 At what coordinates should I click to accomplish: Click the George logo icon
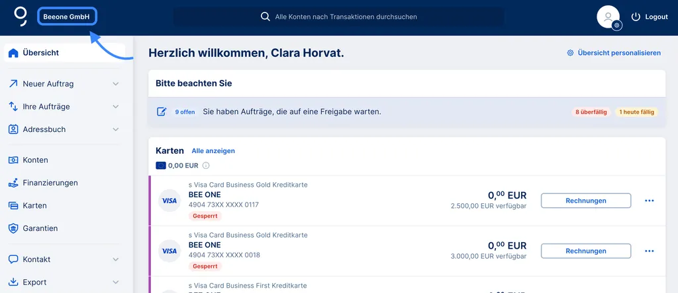pos(21,16)
